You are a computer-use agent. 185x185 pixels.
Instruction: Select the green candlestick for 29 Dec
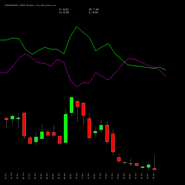(x=148, y=166)
